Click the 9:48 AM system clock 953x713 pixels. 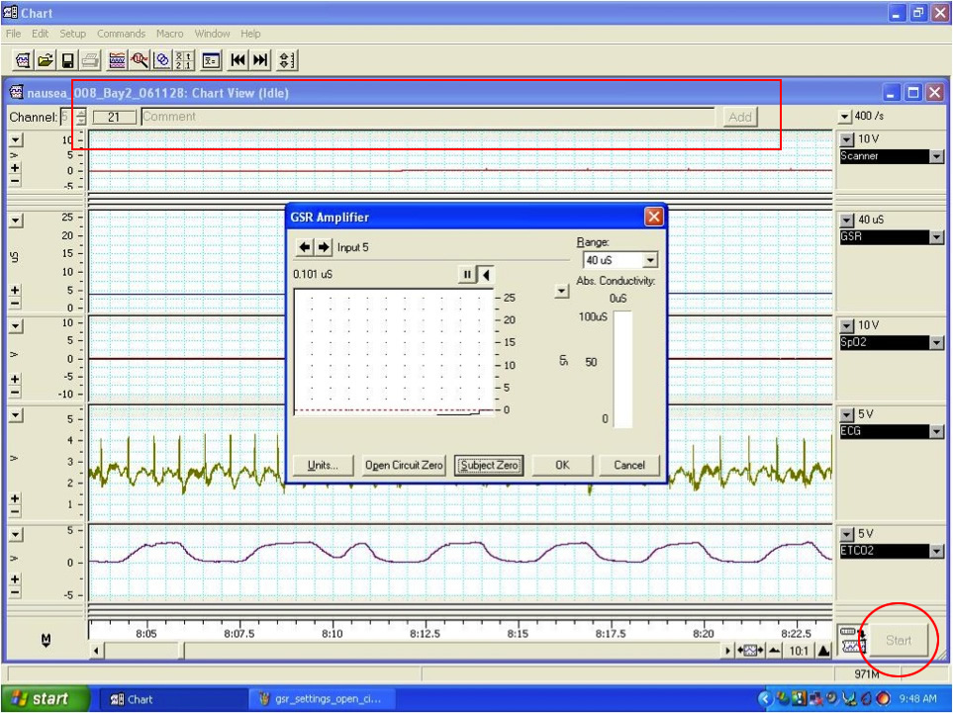click(917, 699)
